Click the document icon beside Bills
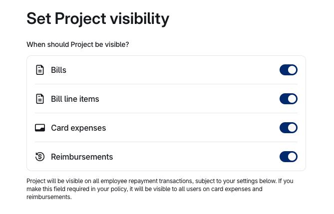334x214 pixels. [40, 70]
